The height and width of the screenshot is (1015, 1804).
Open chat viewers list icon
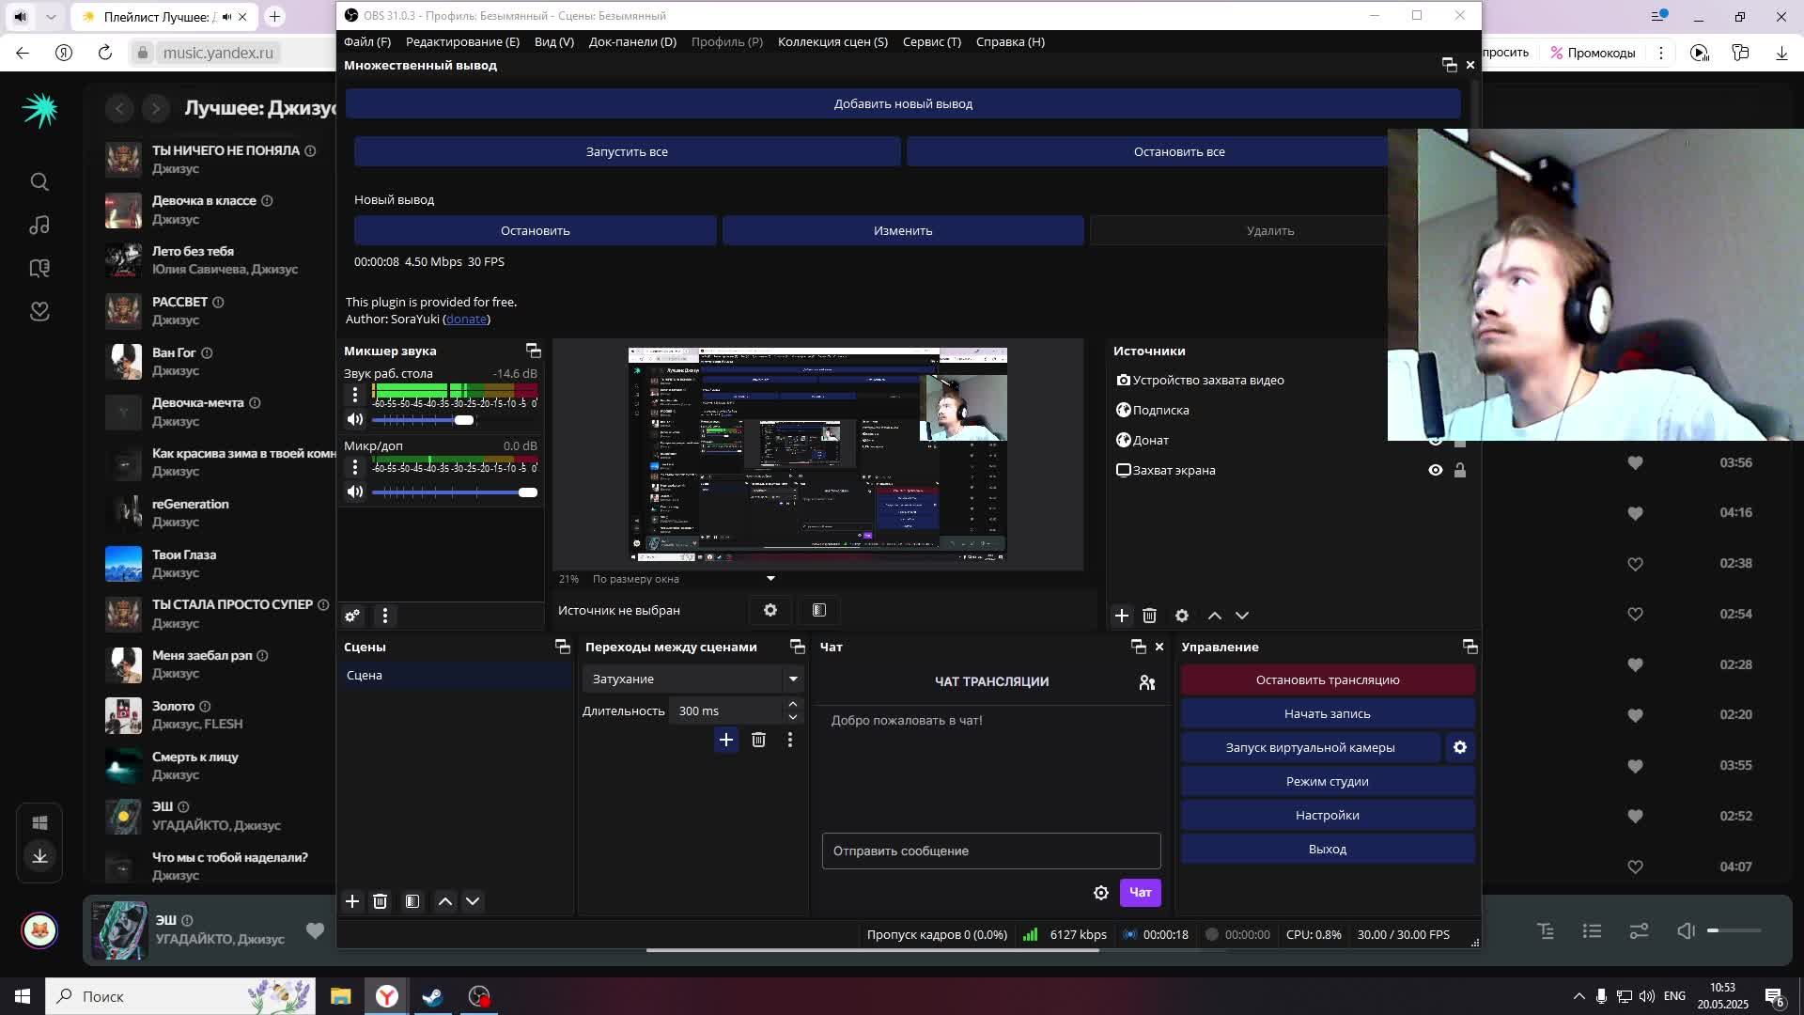[1146, 682]
